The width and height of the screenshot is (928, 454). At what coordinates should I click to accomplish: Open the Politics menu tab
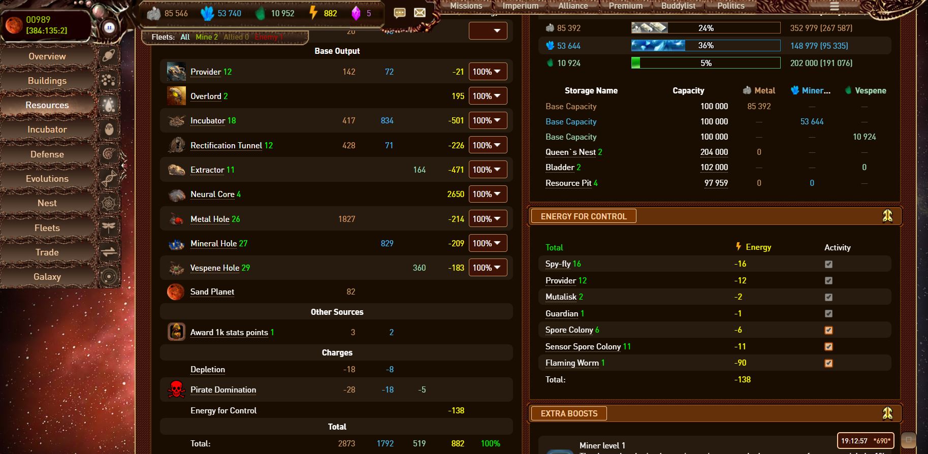(x=731, y=6)
